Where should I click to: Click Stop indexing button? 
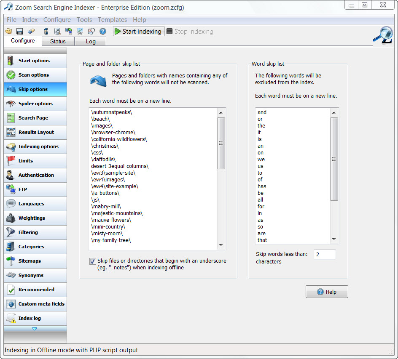point(190,32)
